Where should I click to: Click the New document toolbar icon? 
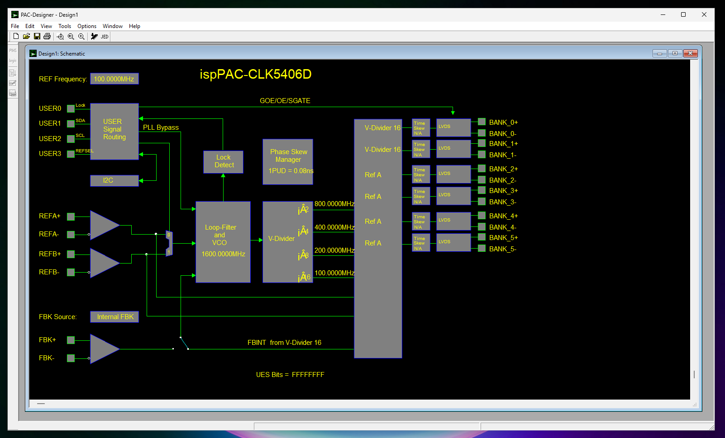click(x=16, y=36)
